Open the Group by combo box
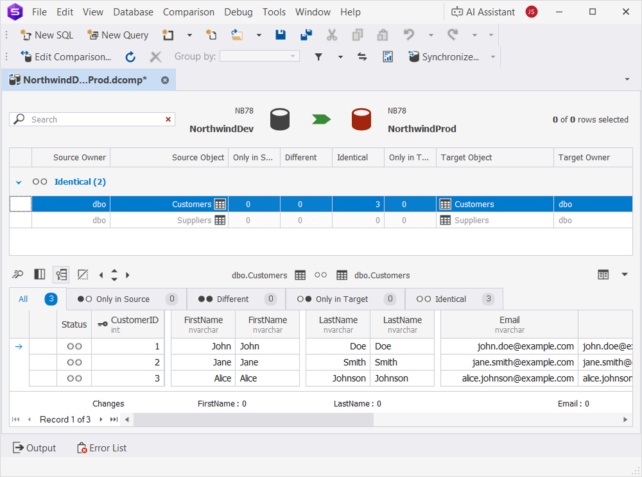Image resolution: width=642 pixels, height=477 pixels. click(259, 56)
